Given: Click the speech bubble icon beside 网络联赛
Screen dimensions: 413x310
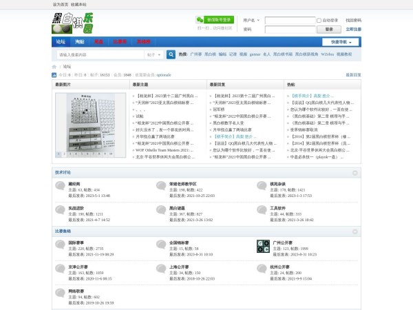Looking at the screenshot, I should coord(61,294).
